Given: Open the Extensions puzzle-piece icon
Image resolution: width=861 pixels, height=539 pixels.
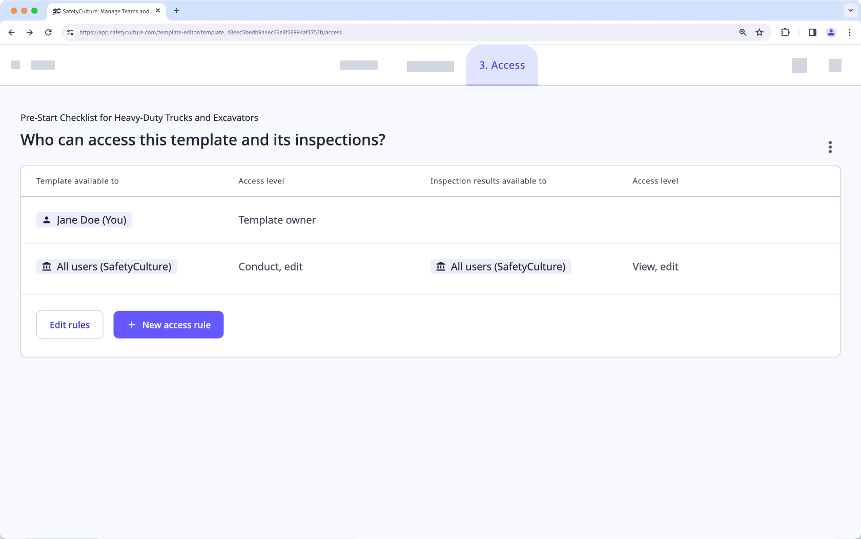Looking at the screenshot, I should click(x=785, y=32).
